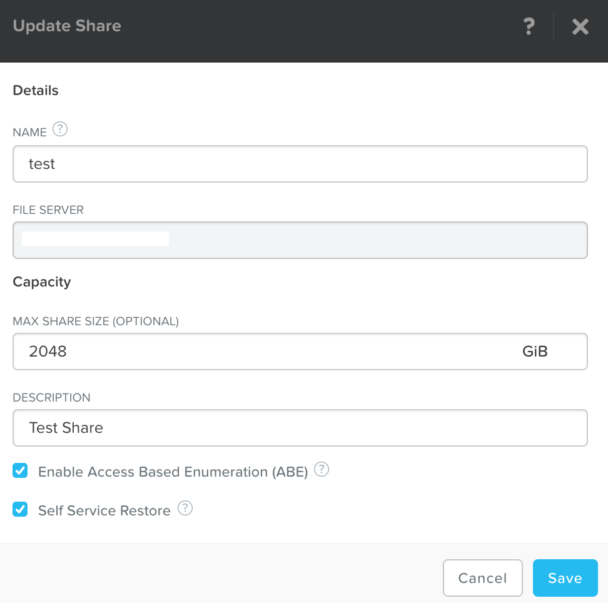This screenshot has width=608, height=603.
Task: Disable the Self Service Restore checkbox
Action: tap(21, 510)
